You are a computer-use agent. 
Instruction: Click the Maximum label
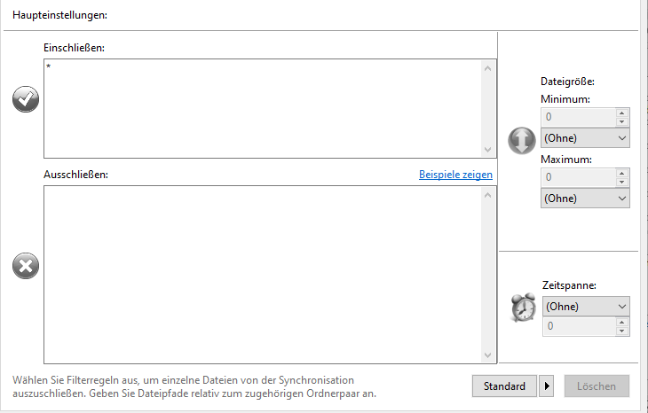[x=566, y=160]
